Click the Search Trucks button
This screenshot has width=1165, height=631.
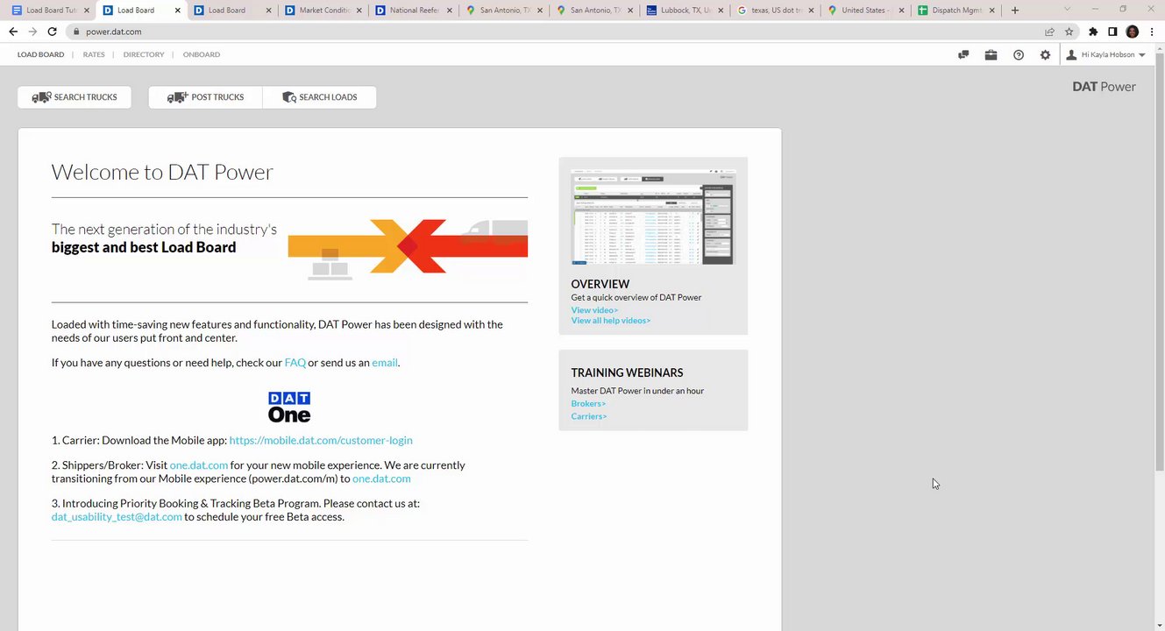coord(75,97)
